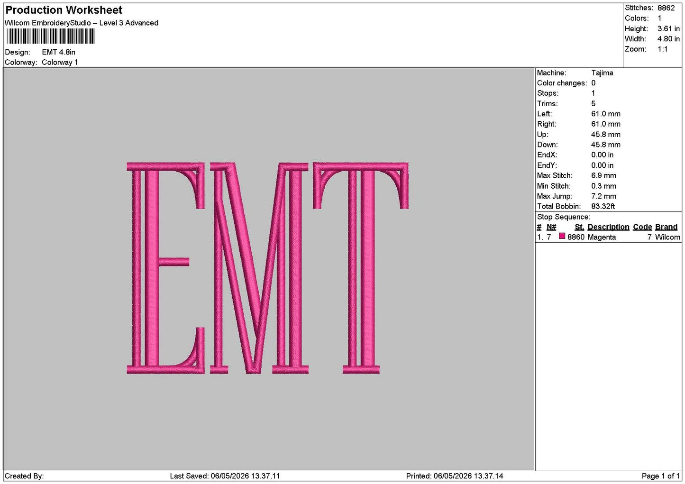Select the Machine value Tajima
The image size is (685, 484).
602,73
